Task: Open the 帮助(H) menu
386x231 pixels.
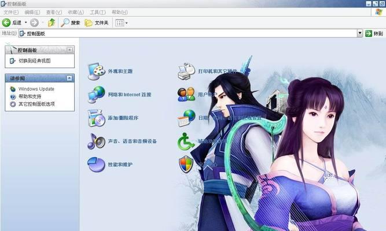Action: click(120, 12)
